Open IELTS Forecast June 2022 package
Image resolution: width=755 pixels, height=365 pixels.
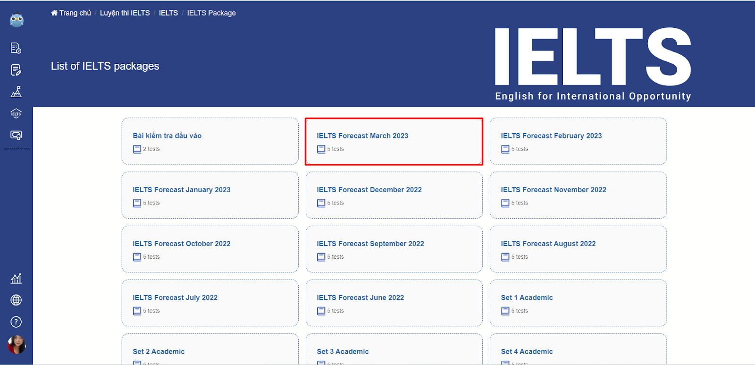[394, 303]
